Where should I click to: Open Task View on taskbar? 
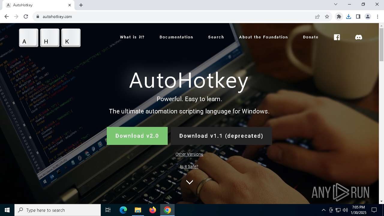coord(108,210)
